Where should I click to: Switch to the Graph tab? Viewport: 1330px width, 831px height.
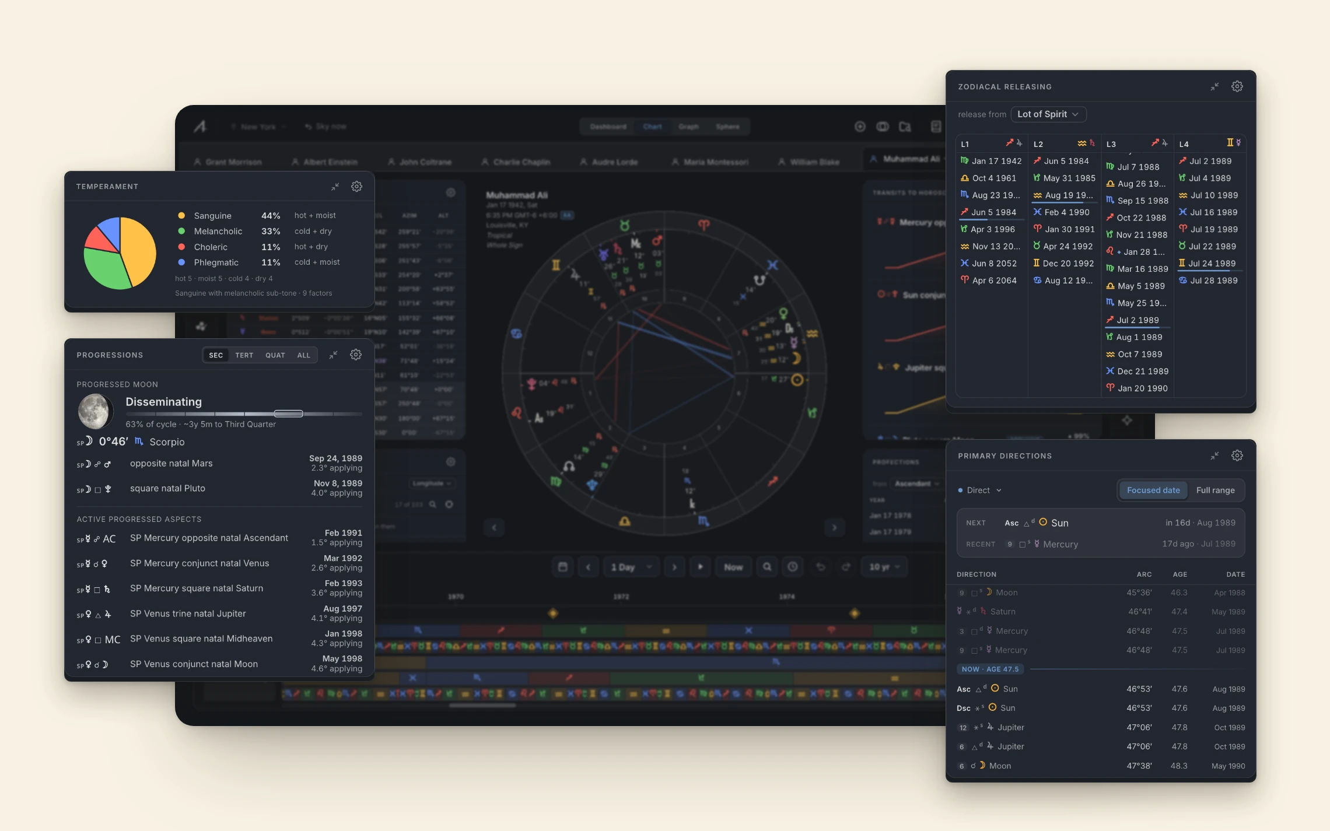pos(689,127)
